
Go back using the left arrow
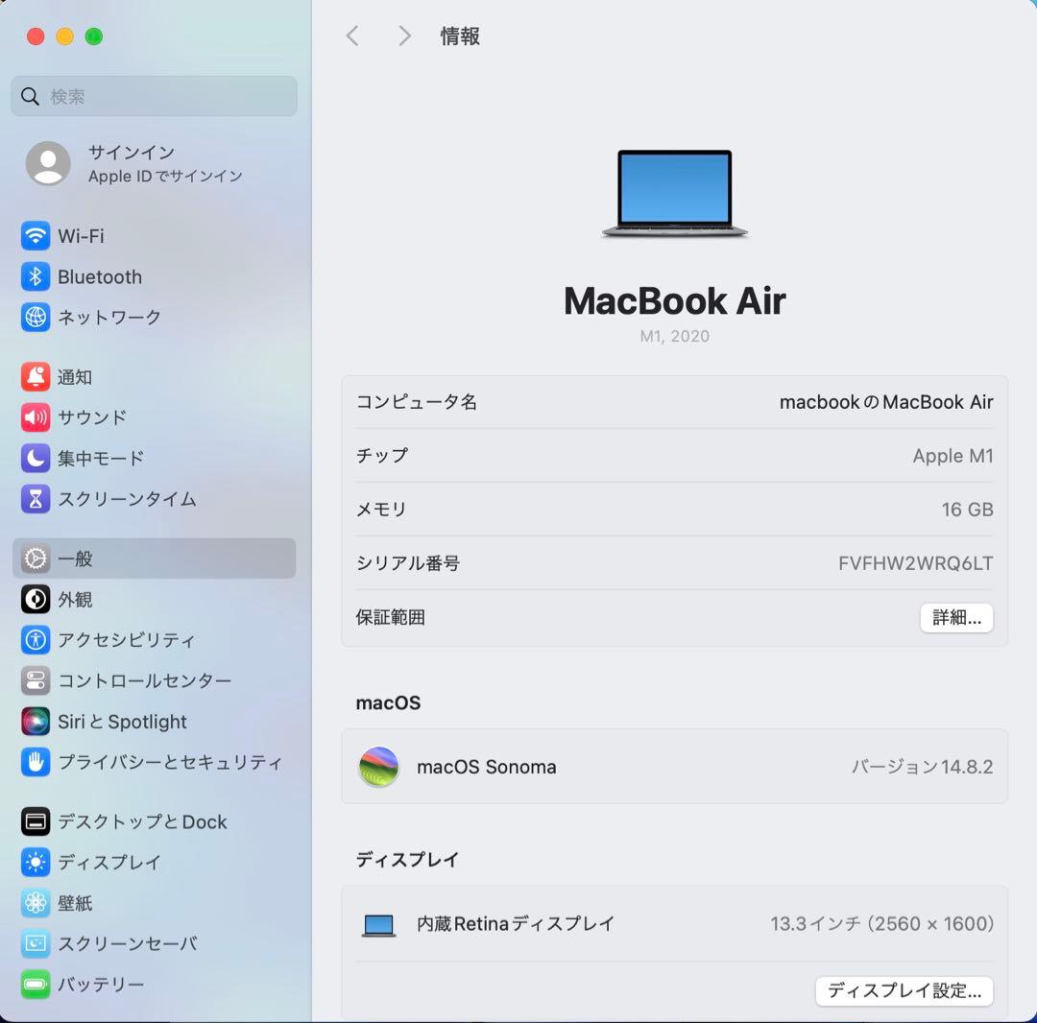click(352, 36)
